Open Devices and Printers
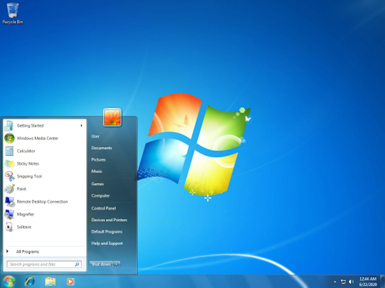 tap(109, 220)
